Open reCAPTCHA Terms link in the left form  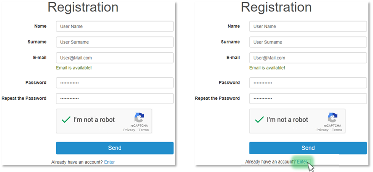tap(144, 130)
